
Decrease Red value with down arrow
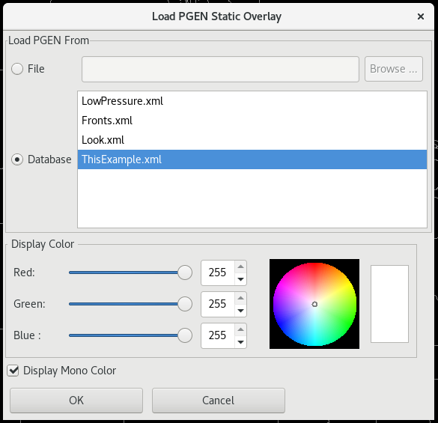click(x=240, y=279)
